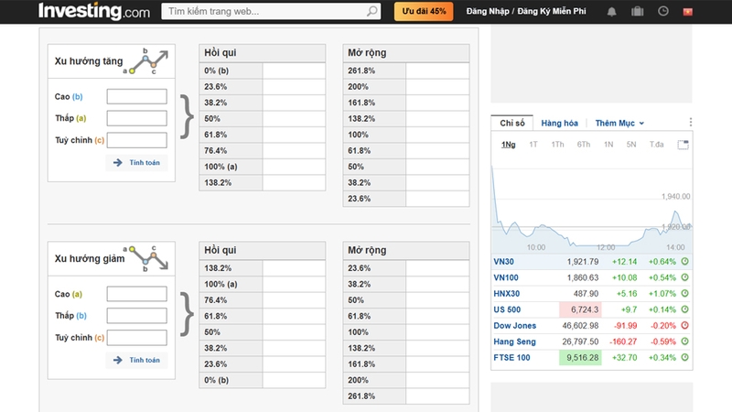Click the search magnifier icon
Viewport: 732px width, 412px height.
(371, 11)
